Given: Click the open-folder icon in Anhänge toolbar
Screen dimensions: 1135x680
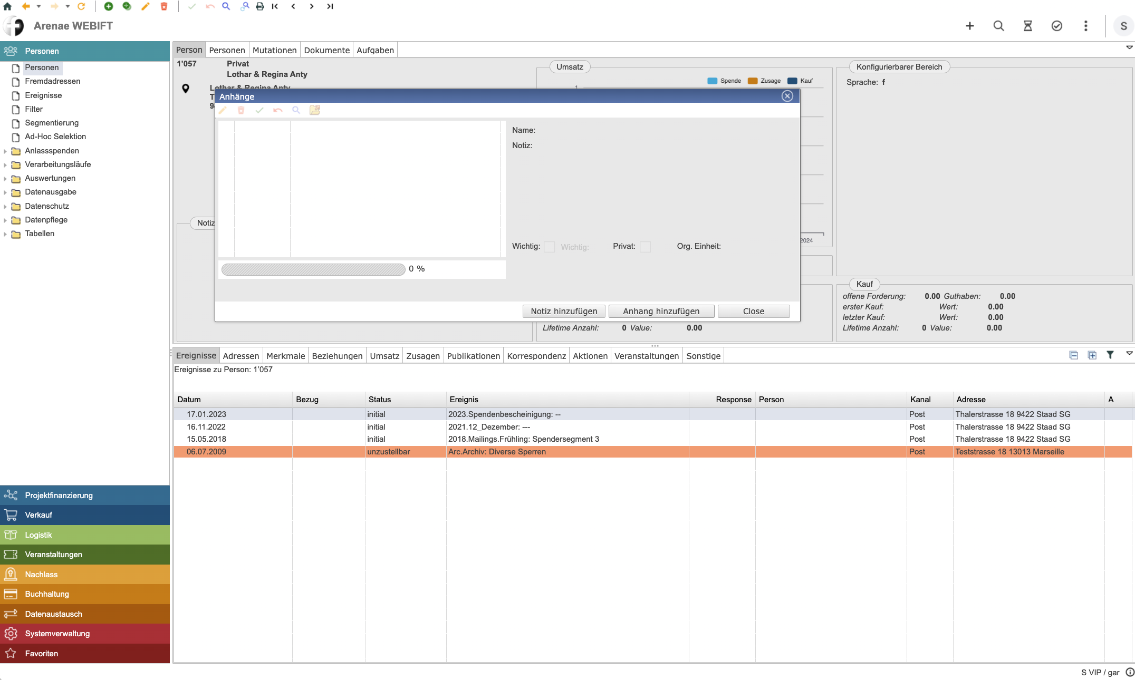Looking at the screenshot, I should pos(315,110).
